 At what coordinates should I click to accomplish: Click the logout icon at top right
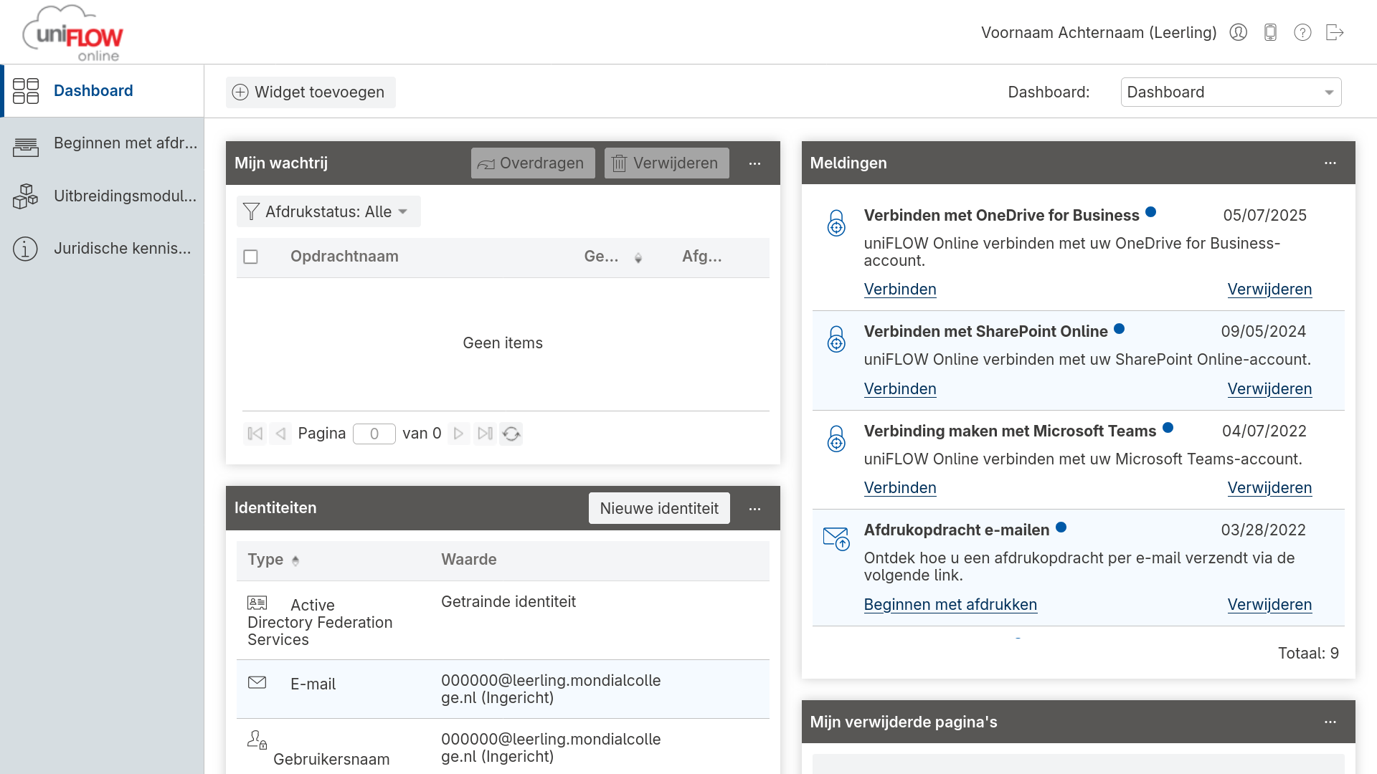(1334, 32)
